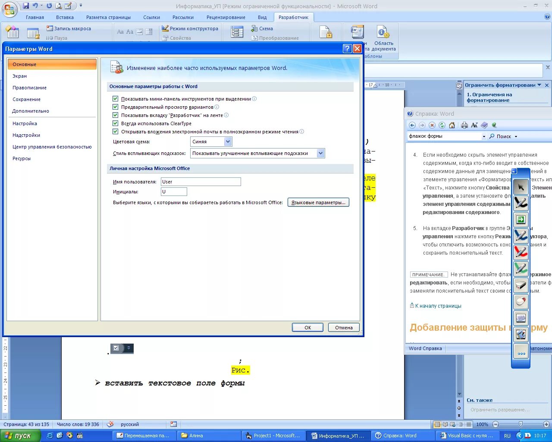This screenshot has height=442, width=552.
Task: Click the green next-arrow tool in floating palette
Action: tap(521, 219)
